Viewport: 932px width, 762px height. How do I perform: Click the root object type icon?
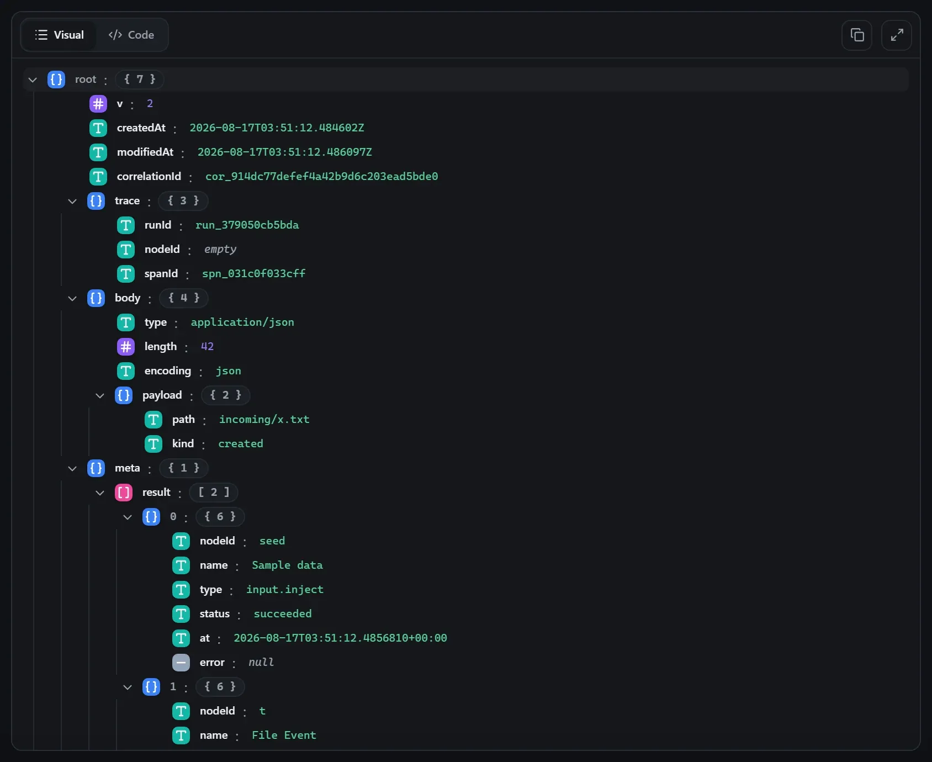click(x=56, y=80)
